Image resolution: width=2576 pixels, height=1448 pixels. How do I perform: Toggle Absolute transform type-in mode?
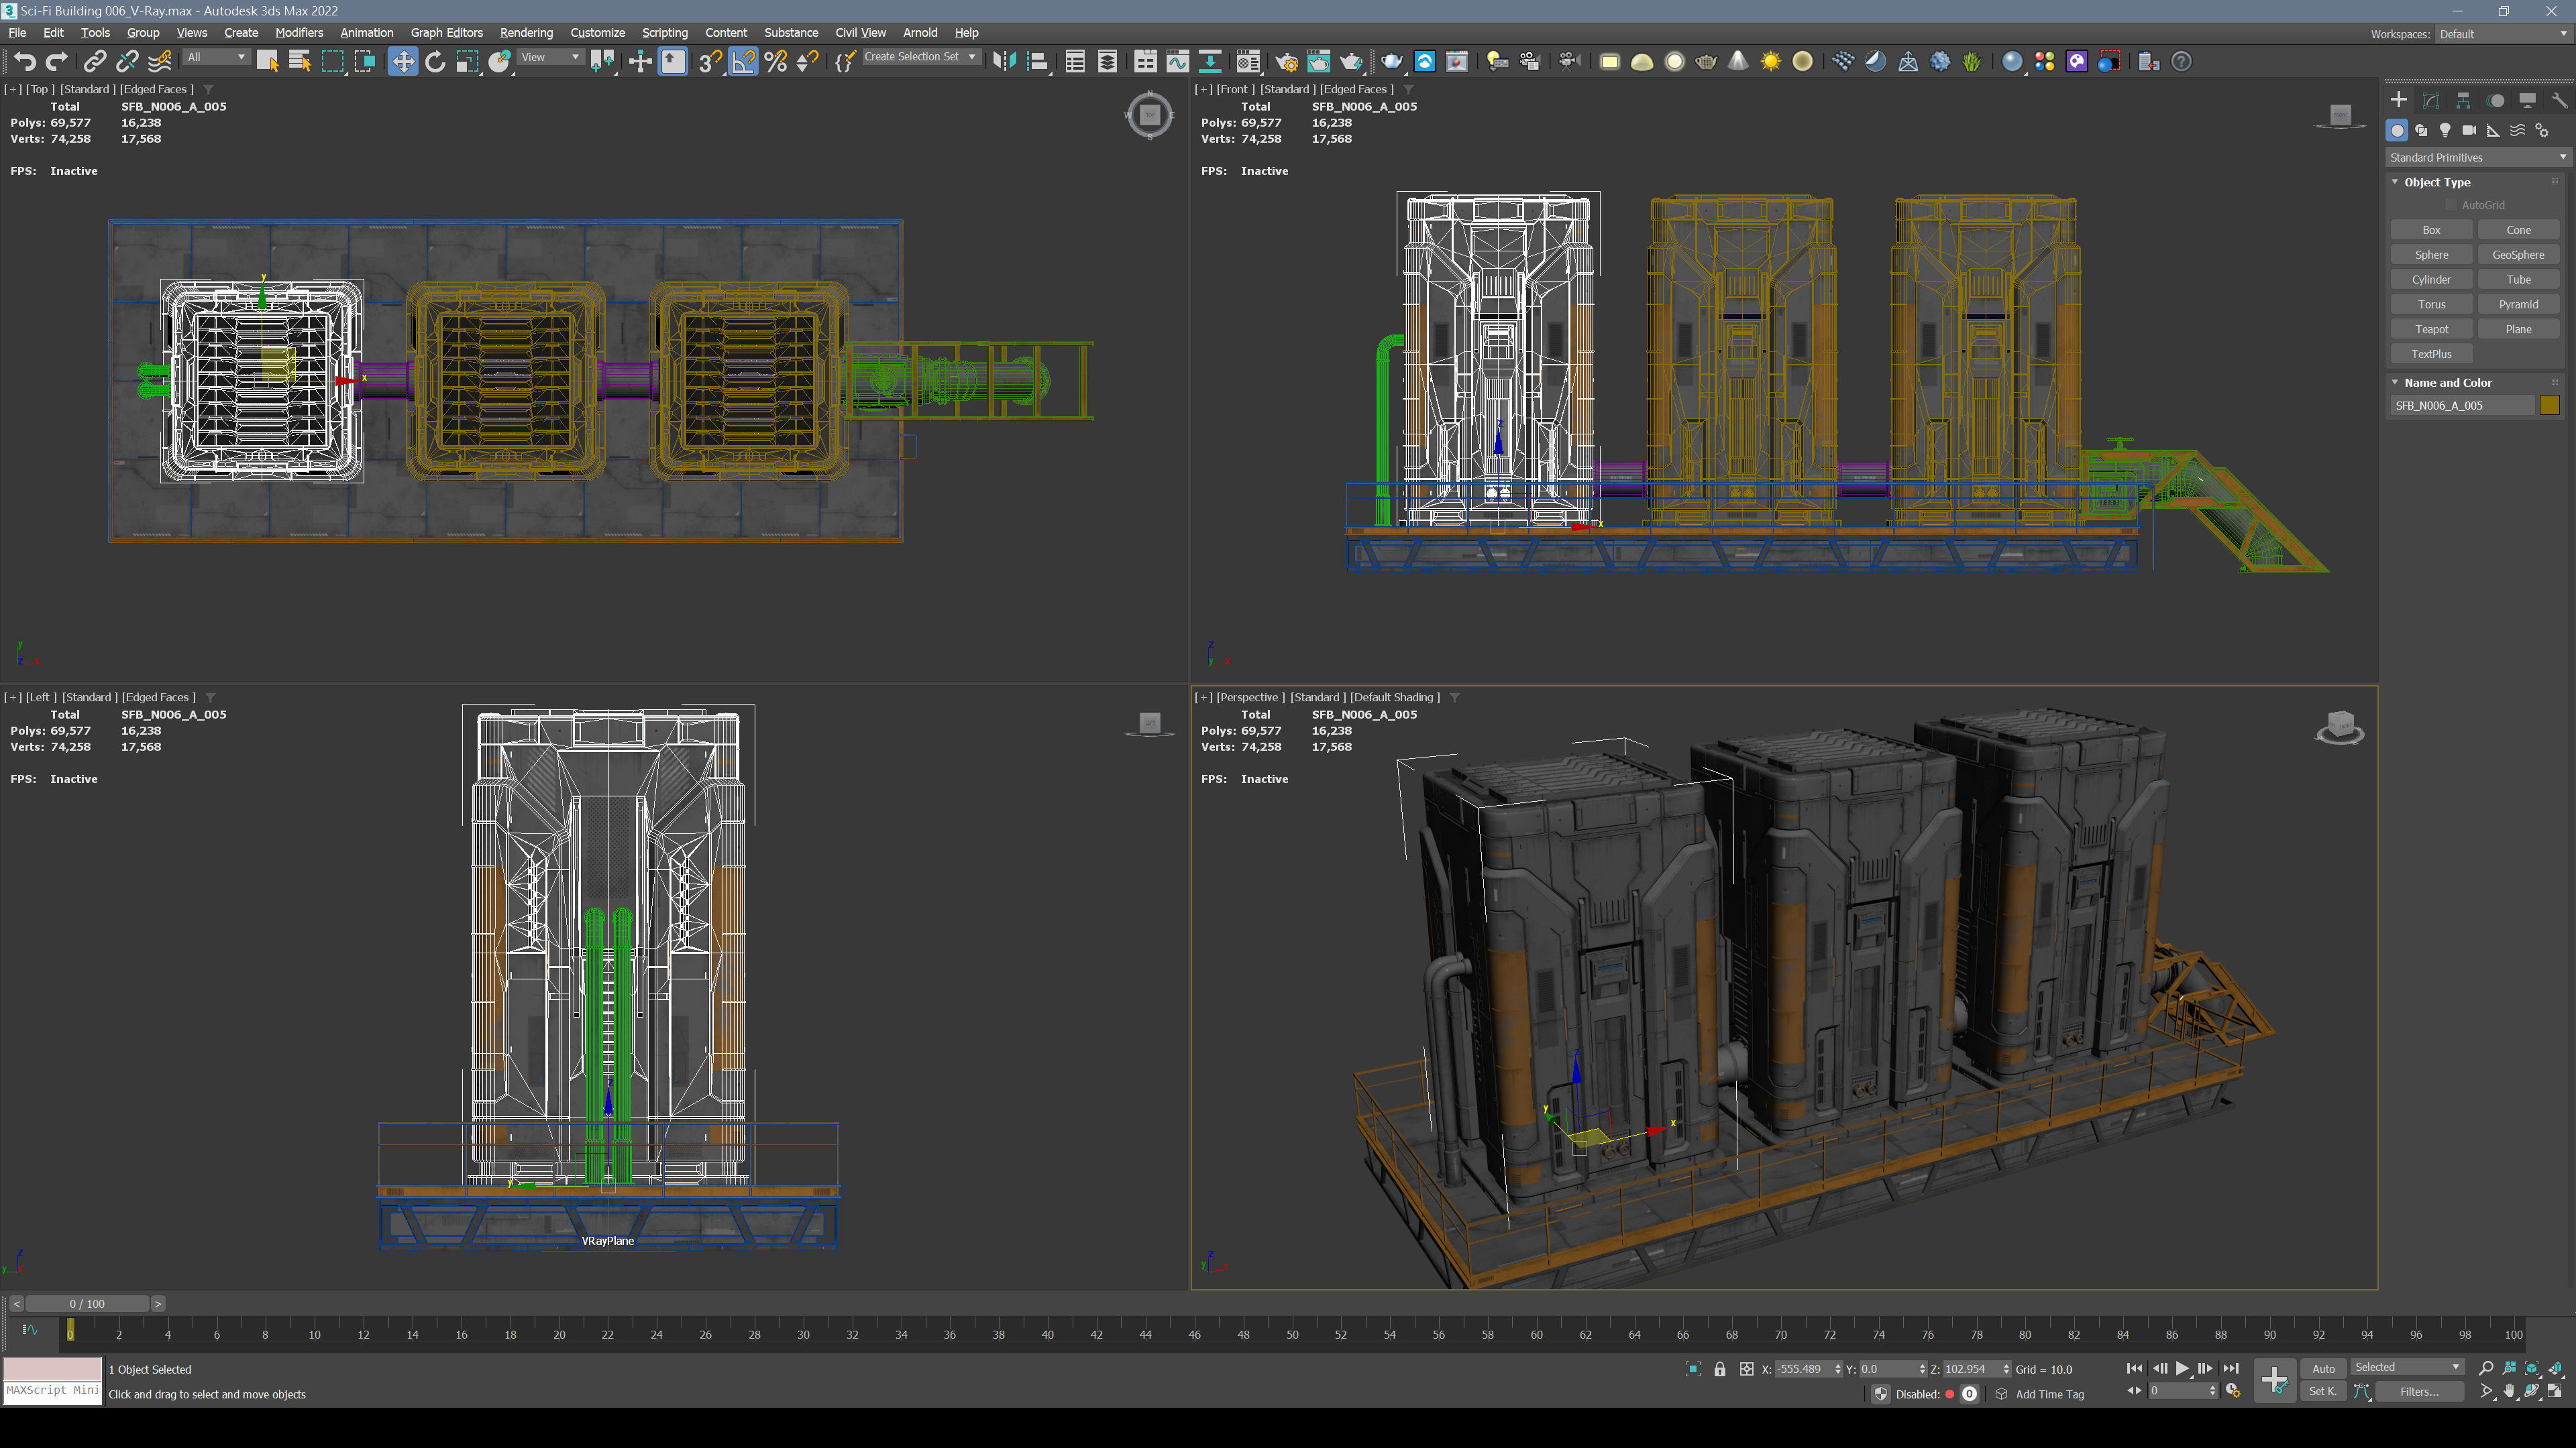[x=1746, y=1369]
